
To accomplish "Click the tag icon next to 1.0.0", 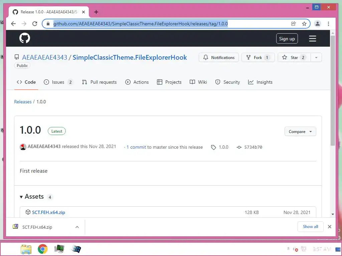I will pos(213,147).
